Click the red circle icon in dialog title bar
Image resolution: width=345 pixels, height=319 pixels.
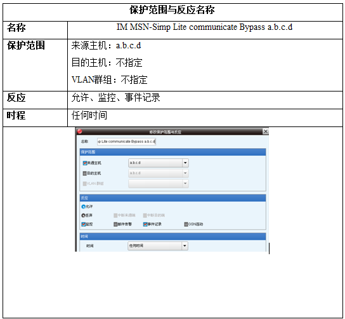(80, 132)
